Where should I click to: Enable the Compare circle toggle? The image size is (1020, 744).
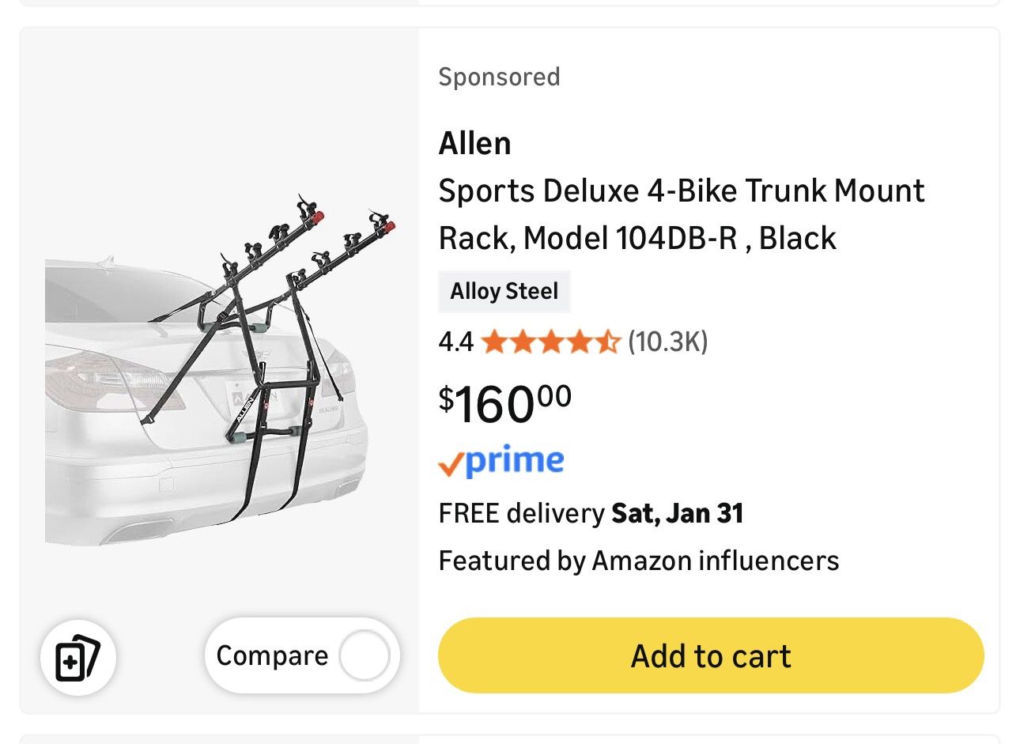(x=364, y=655)
